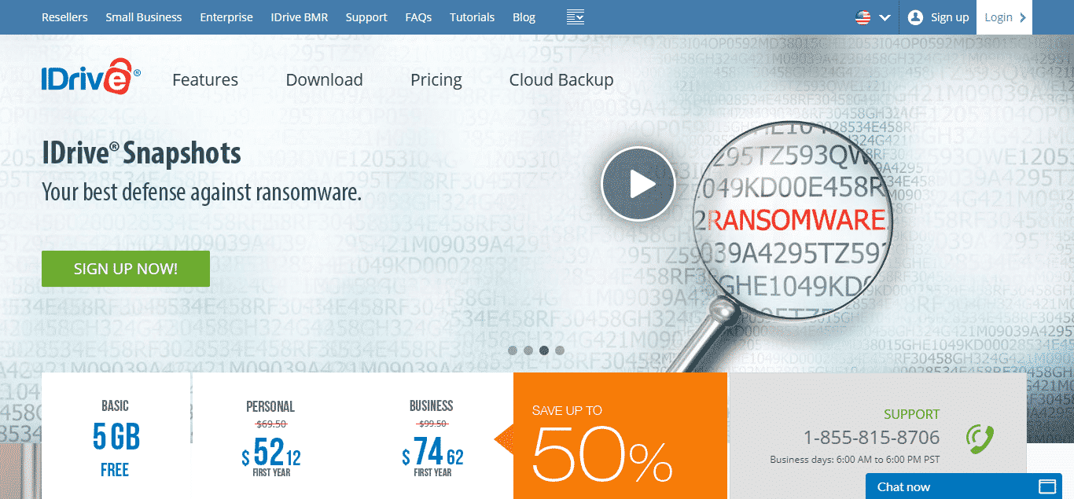Choose the Business $74.62 plan

click(x=432, y=438)
